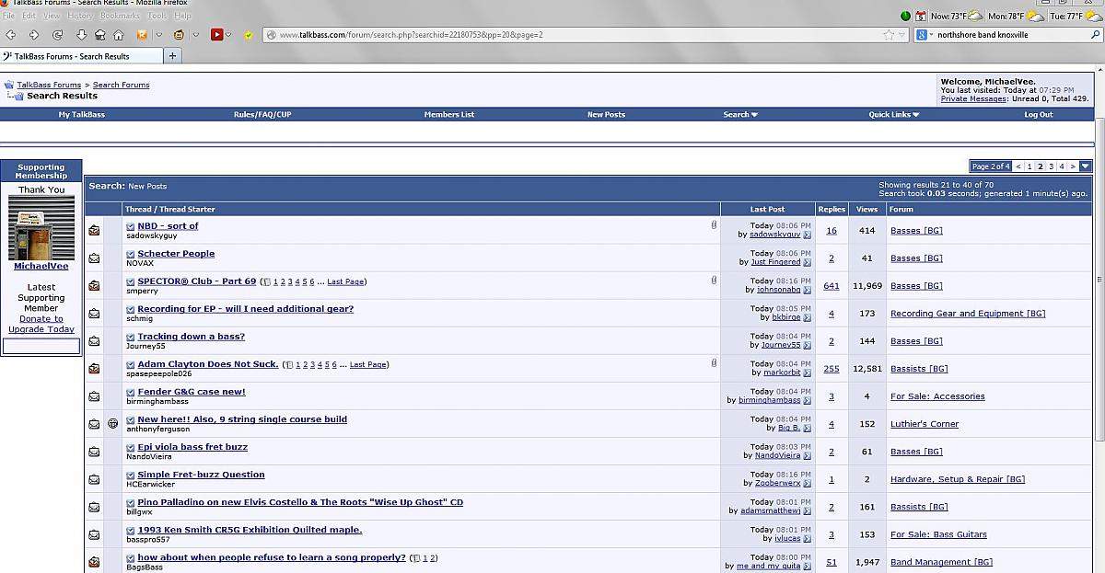Open the Edit menu
The height and width of the screenshot is (573, 1105).
(29, 16)
